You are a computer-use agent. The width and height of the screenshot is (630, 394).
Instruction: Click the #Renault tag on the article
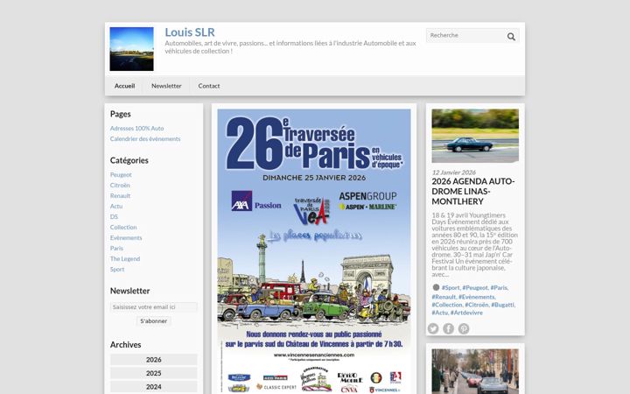coord(444,297)
